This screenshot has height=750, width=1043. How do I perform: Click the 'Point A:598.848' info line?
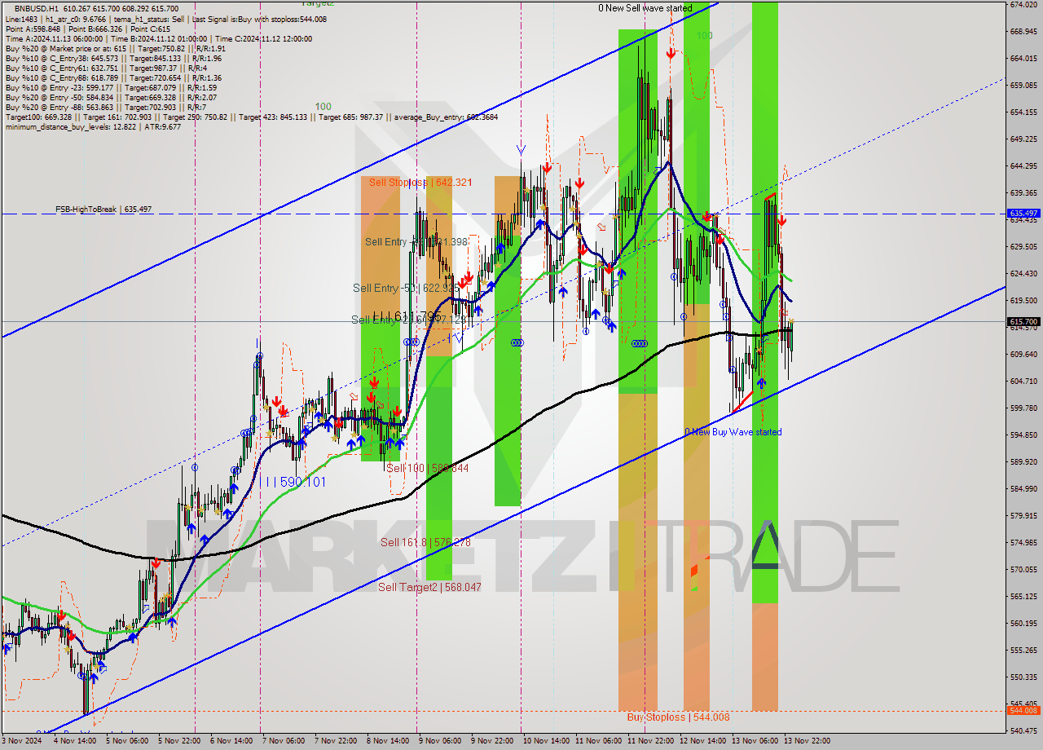click(x=86, y=29)
